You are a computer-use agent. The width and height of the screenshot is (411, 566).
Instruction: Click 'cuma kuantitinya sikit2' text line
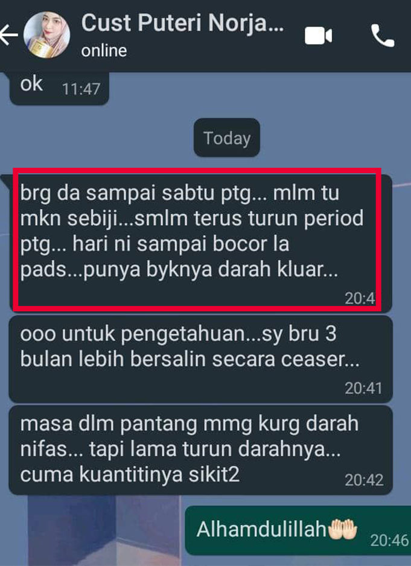(x=130, y=474)
